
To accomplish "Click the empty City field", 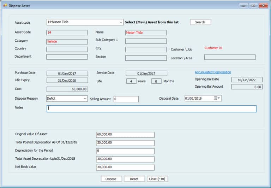I will point(146,49).
